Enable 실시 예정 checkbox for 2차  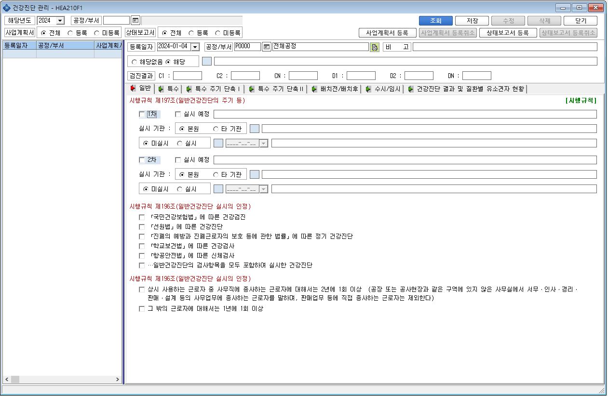point(178,160)
